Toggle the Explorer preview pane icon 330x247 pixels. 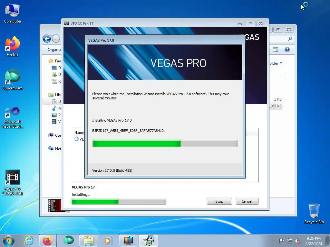[276, 50]
